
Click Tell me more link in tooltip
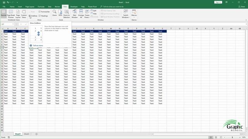pos(38,46)
